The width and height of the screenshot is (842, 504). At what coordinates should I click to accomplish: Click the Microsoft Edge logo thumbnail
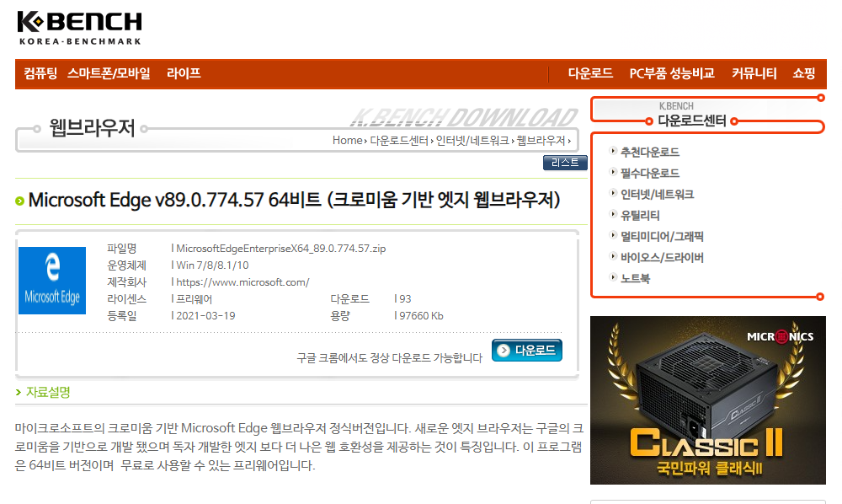pyautogui.click(x=52, y=281)
